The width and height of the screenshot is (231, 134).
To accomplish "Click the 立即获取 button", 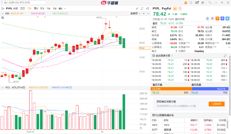I will [217, 104].
